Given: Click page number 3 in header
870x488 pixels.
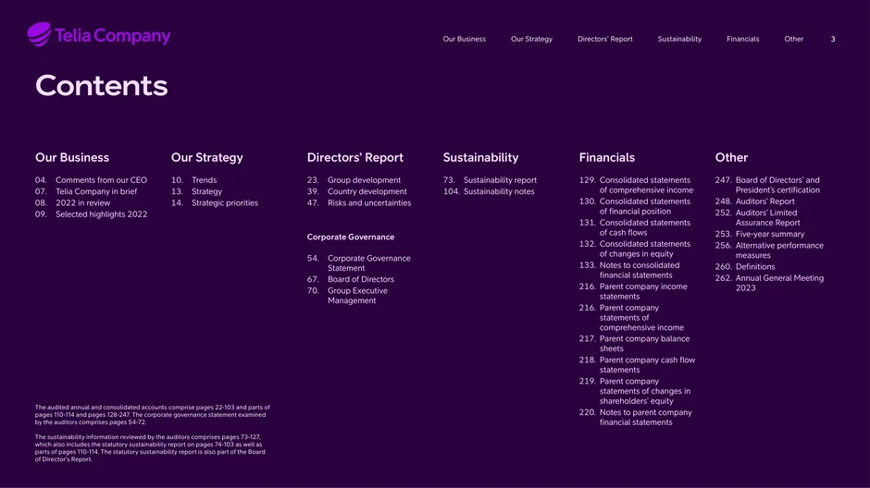Looking at the screenshot, I should point(833,39).
